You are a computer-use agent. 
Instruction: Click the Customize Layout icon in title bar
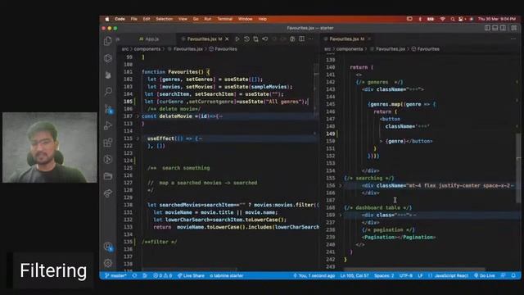[513, 28]
